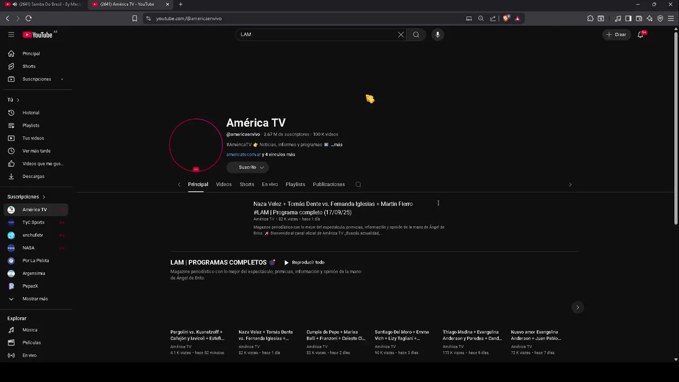Open América TV subscription in sidebar
Image resolution: width=679 pixels, height=382 pixels.
[x=36, y=210]
